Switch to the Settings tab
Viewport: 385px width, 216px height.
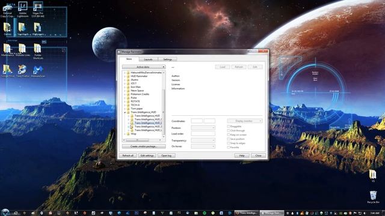(x=167, y=59)
